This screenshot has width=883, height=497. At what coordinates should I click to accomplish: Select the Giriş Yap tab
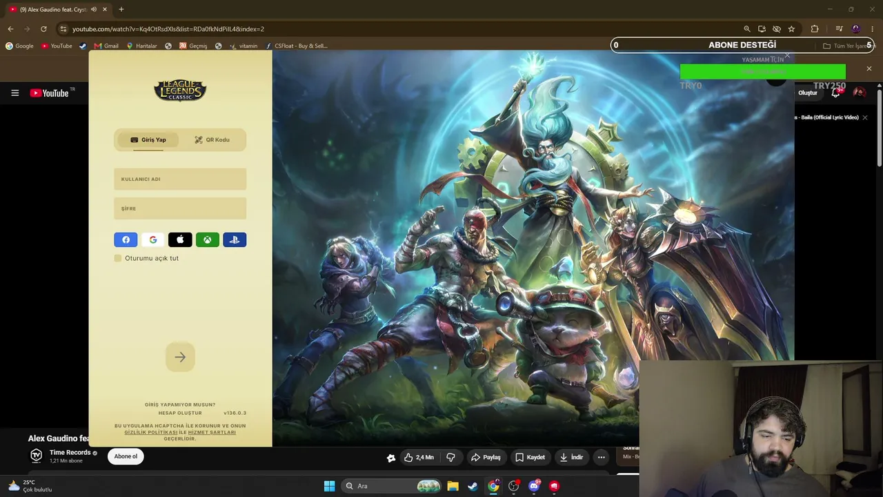[148, 139]
